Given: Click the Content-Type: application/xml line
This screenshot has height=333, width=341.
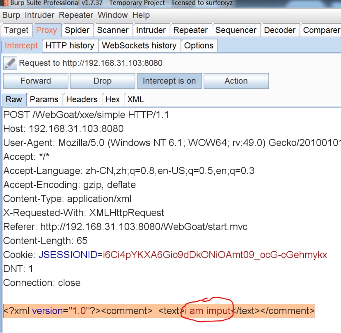Looking at the screenshot, I should click(67, 199).
